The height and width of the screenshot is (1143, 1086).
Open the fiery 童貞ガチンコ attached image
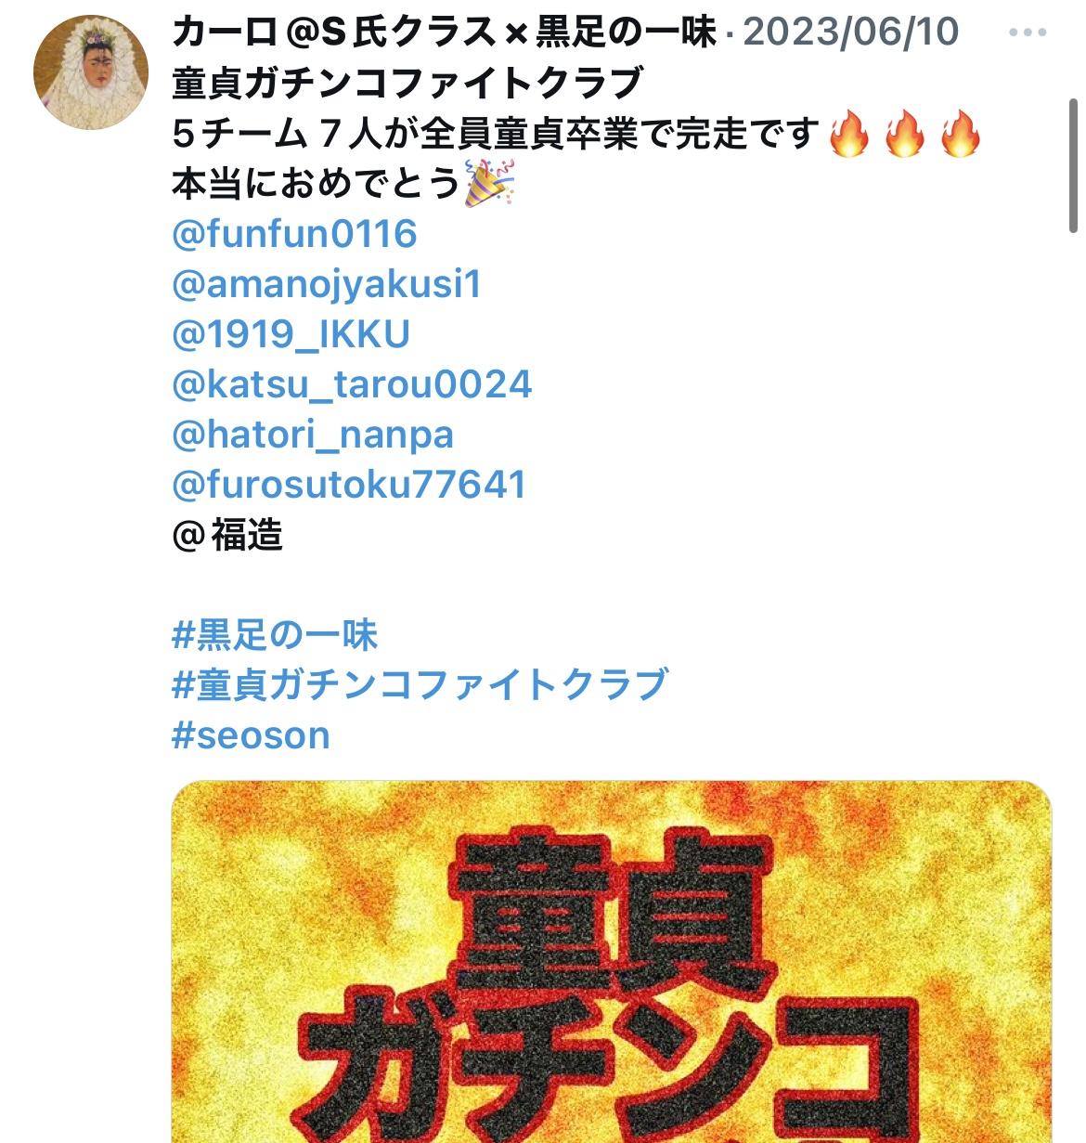pyautogui.click(x=612, y=962)
